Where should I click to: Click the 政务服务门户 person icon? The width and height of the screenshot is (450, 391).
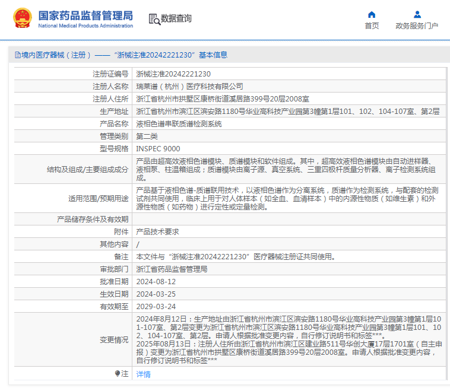pyautogui.click(x=417, y=14)
